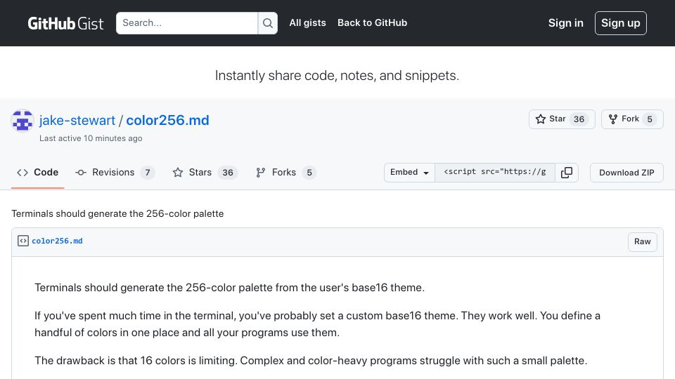Open the color256.md gist title link

pos(167,120)
